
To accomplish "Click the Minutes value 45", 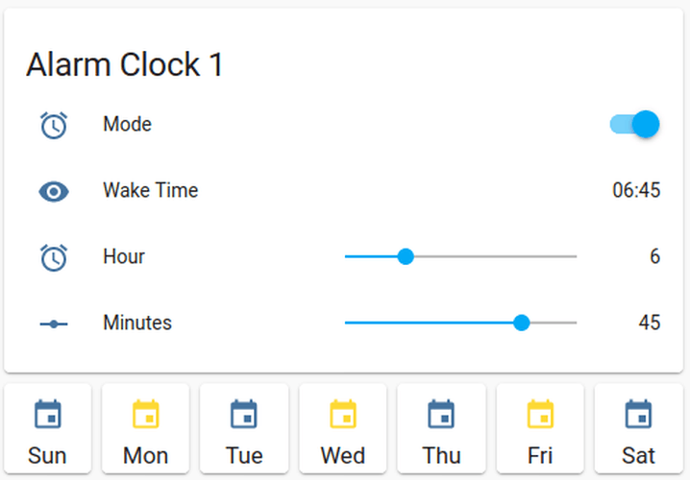I will (650, 323).
